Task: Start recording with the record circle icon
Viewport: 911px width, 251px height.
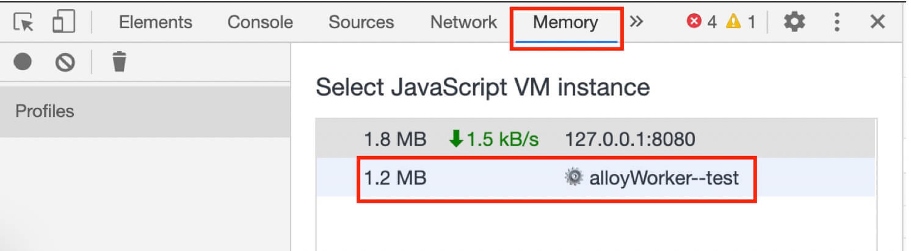Action: pos(23,62)
